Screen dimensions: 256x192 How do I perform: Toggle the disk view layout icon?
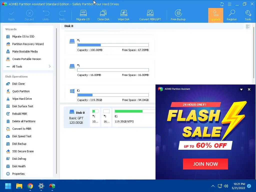(248, 26)
